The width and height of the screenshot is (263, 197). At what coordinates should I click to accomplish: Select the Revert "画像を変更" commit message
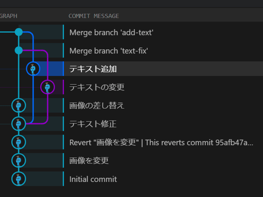(x=161, y=142)
